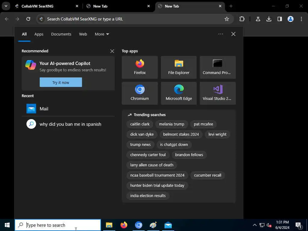Search trending 'india election results'
The image size is (308, 231).
pyautogui.click(x=148, y=196)
